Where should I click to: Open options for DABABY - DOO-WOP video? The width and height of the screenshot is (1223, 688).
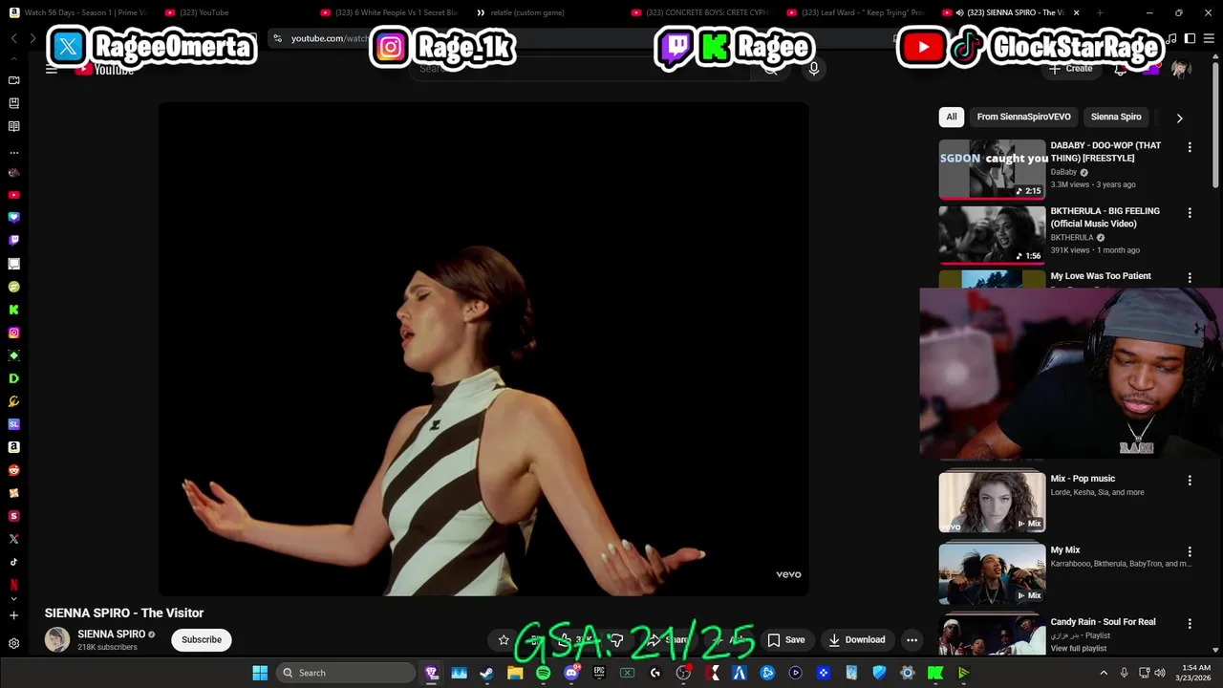[x=1190, y=147]
